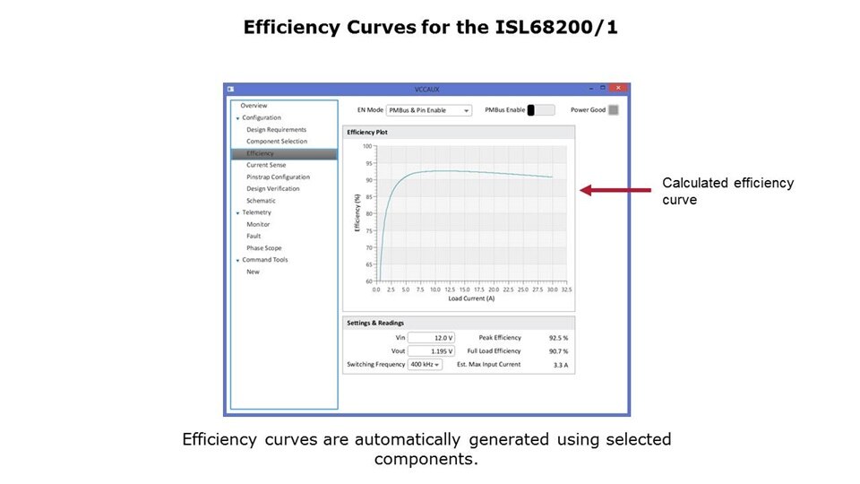
Task: Open the Overview page in sidebar
Action: tap(254, 106)
